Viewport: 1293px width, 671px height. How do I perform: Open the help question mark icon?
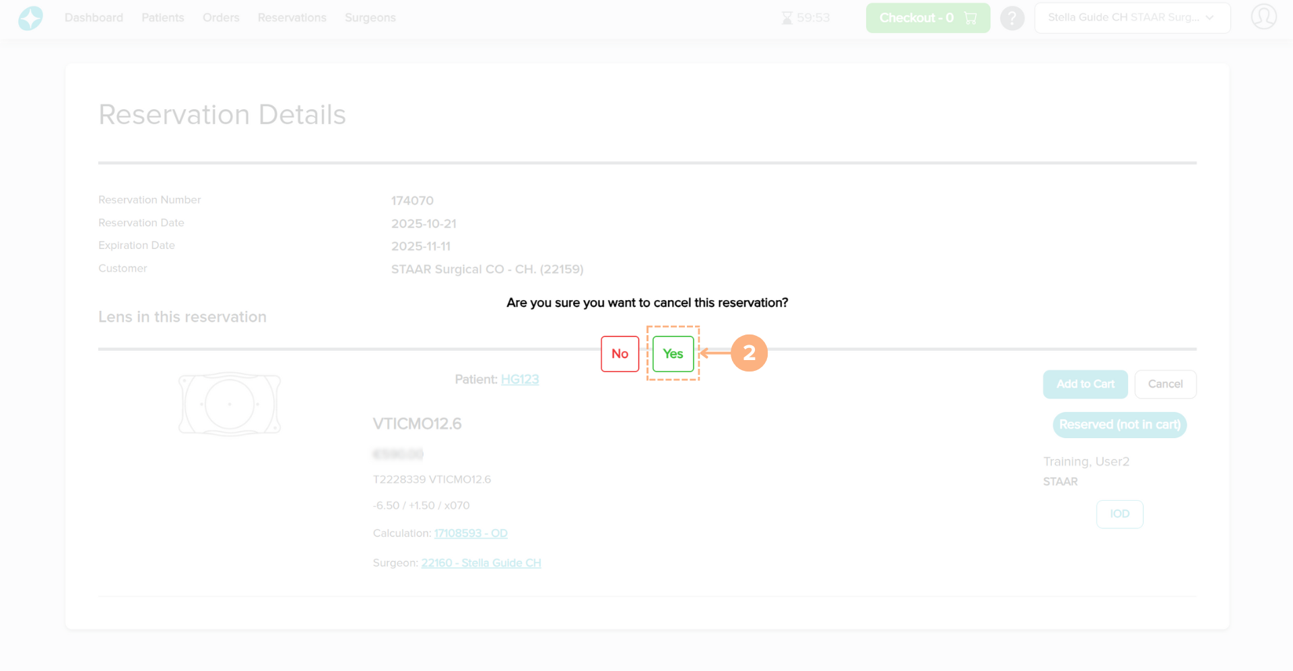coord(1012,18)
